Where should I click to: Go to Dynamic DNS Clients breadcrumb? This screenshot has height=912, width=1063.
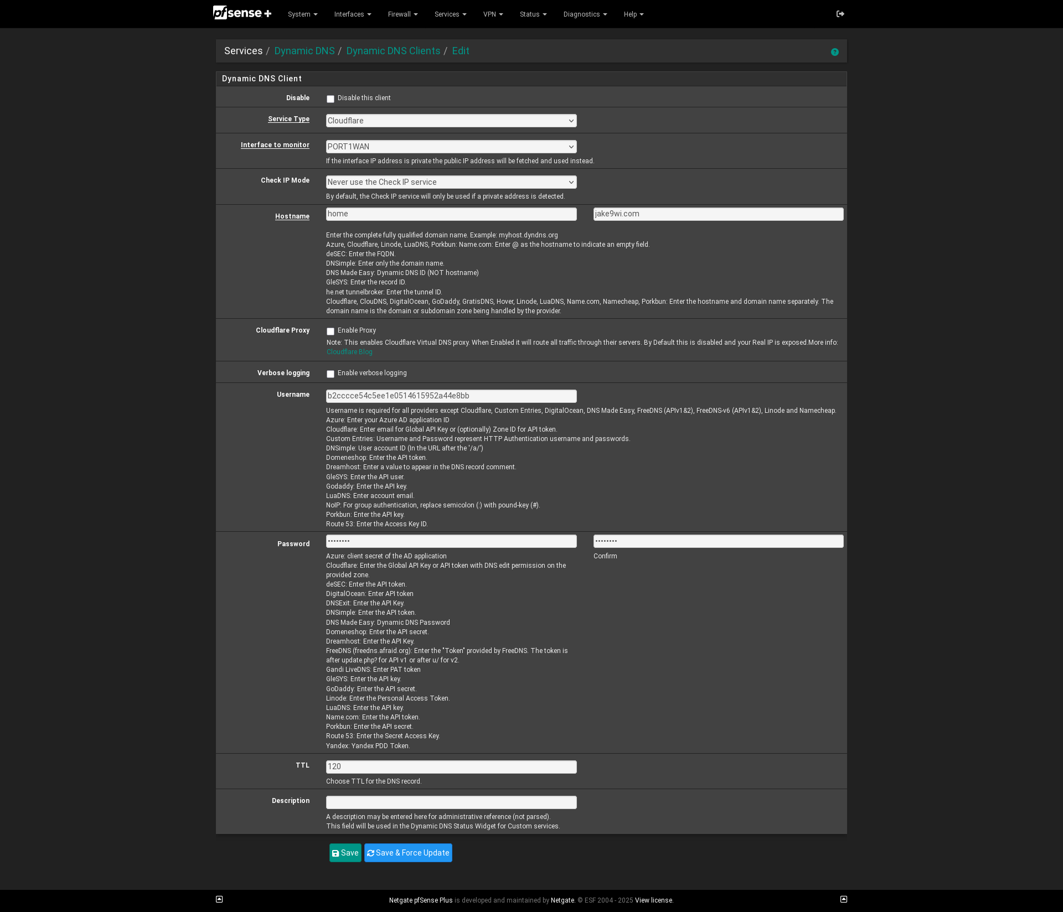click(x=393, y=51)
